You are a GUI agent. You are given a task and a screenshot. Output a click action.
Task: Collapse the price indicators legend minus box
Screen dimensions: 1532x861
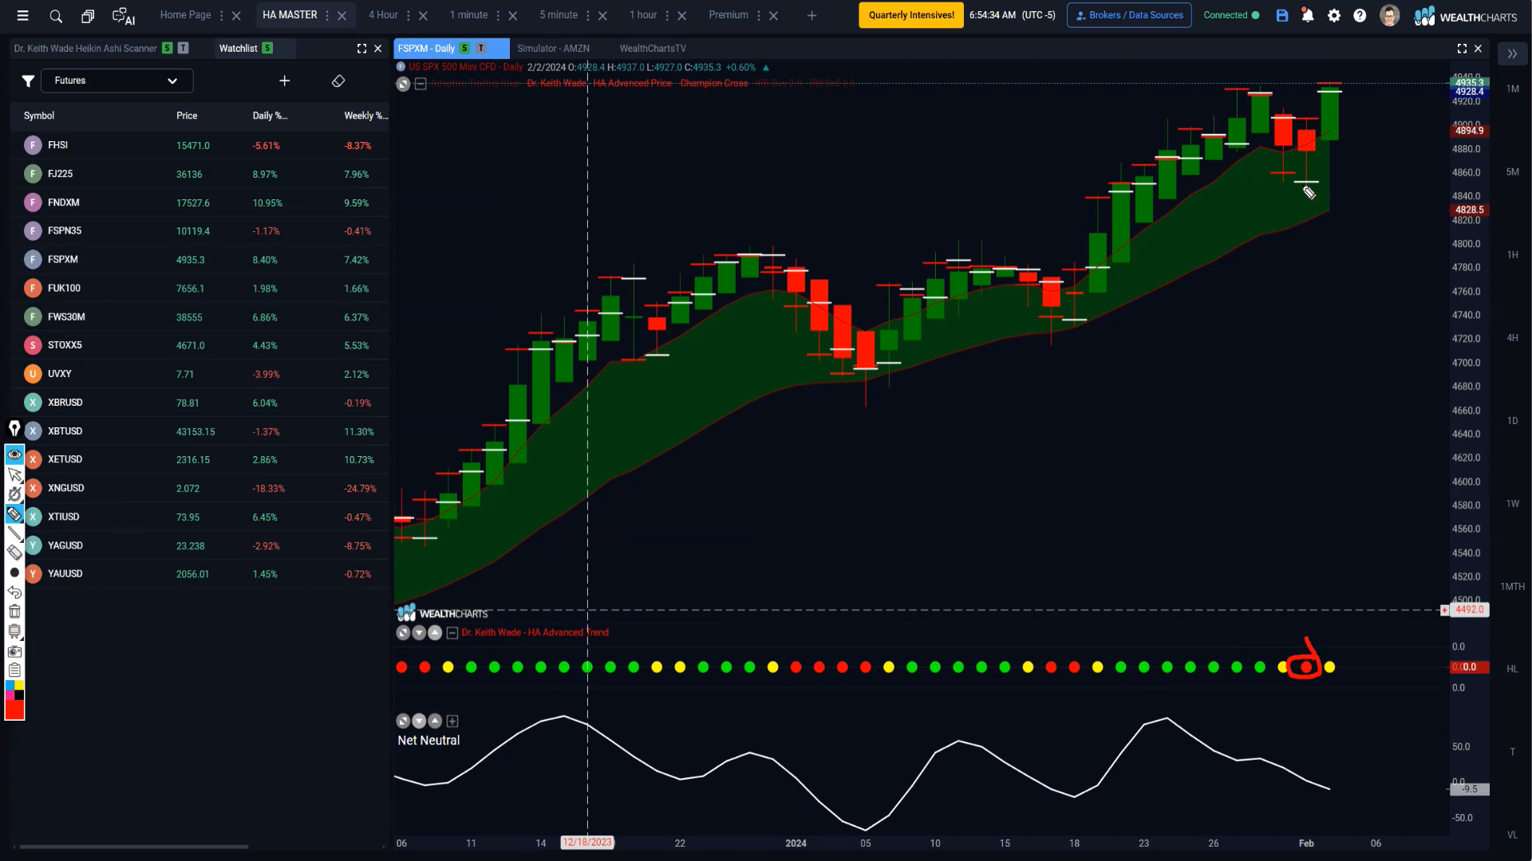(421, 84)
